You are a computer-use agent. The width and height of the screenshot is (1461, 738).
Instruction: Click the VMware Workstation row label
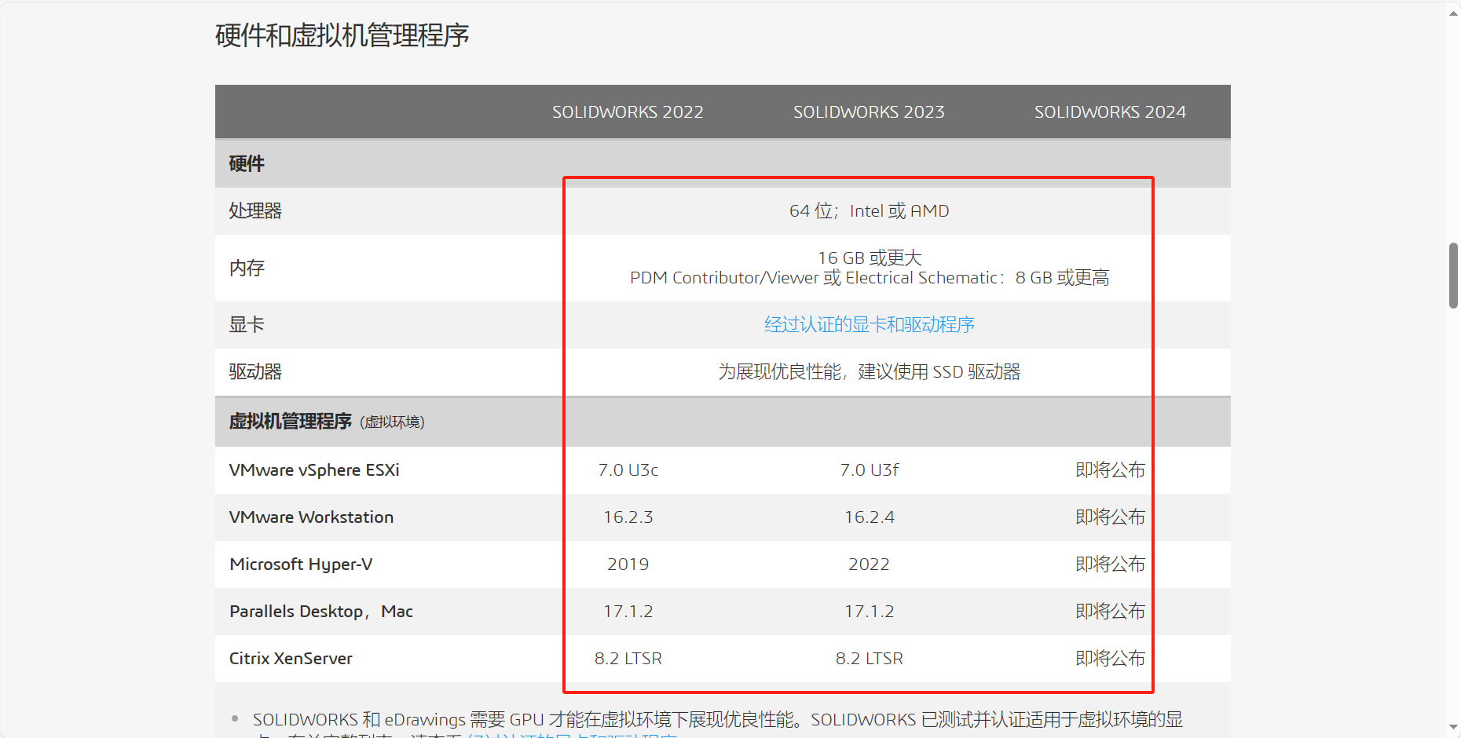(x=311, y=517)
